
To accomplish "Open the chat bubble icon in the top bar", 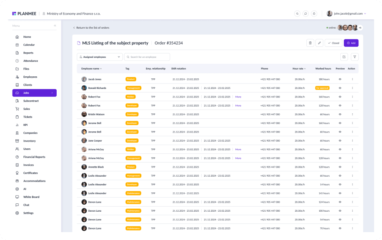I will click(306, 14).
